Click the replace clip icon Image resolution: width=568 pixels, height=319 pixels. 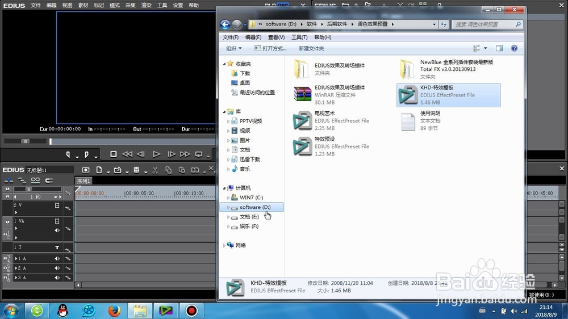coord(195,170)
